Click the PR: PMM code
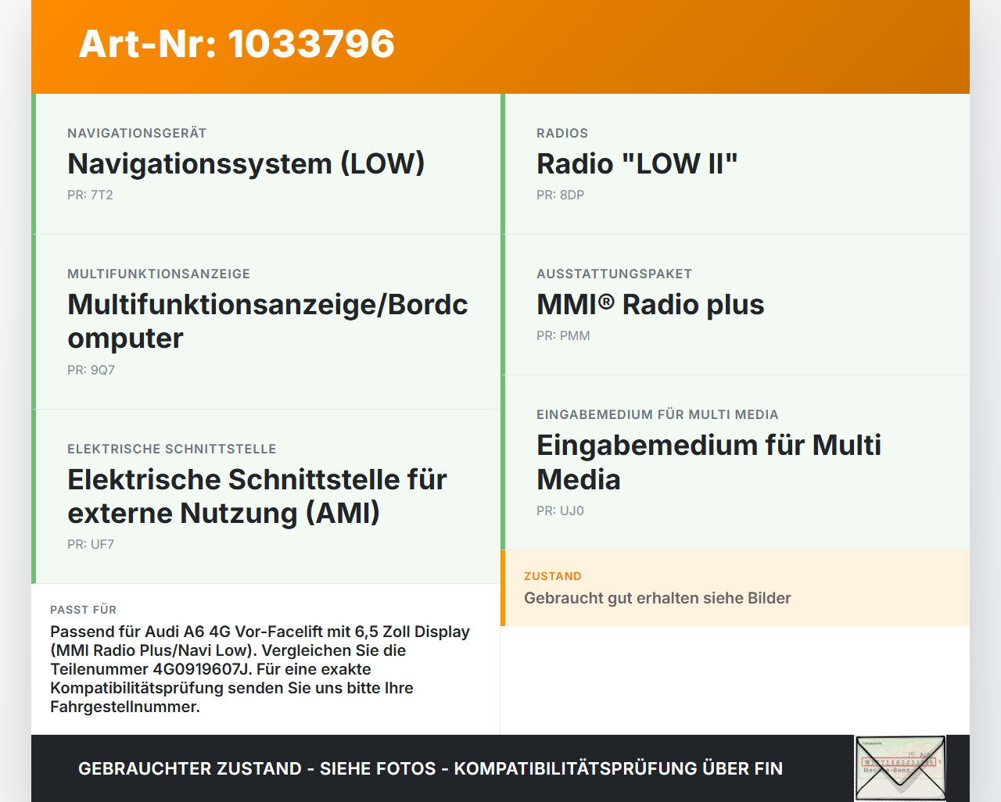The height and width of the screenshot is (802, 1001). (x=563, y=335)
